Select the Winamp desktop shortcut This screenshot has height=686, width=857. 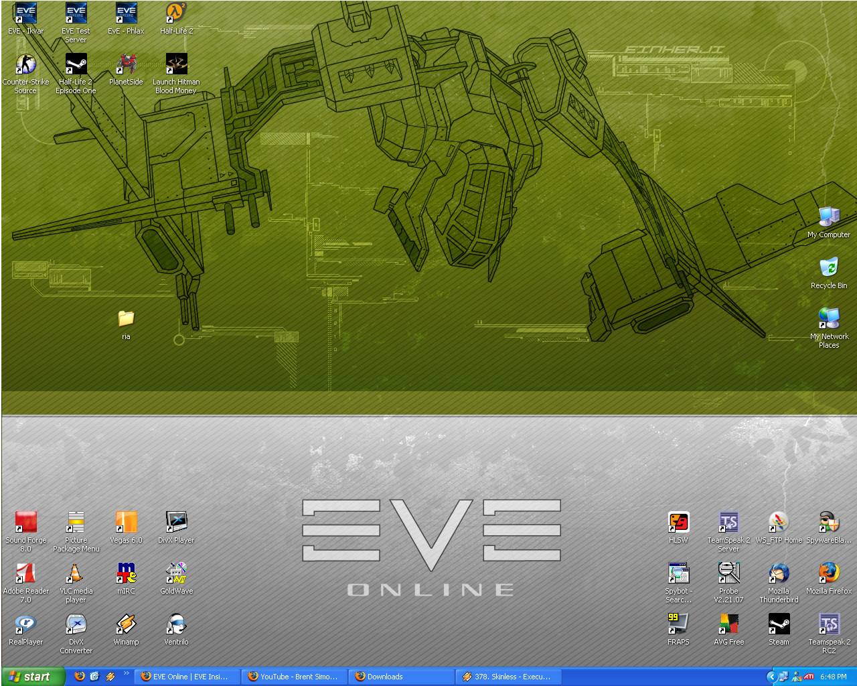coord(126,630)
